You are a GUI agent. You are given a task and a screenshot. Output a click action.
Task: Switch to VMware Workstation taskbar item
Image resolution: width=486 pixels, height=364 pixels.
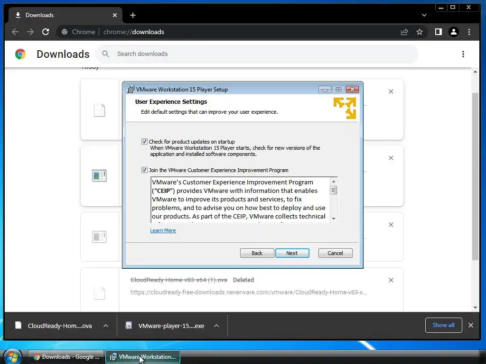143,356
